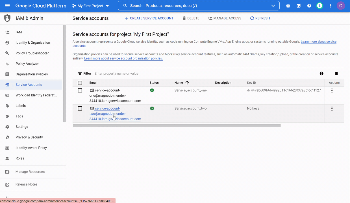This screenshot has height=203, width=350.
Task: Click key ID dc447eb609b6b4992511c16623f37a3cfcc1f127
Action: tap(284, 90)
